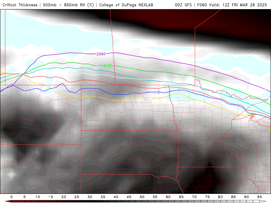Click colorbar tick label 45
Image resolution: width=271 pixels, height=203 pixels.
[x=129, y=197]
